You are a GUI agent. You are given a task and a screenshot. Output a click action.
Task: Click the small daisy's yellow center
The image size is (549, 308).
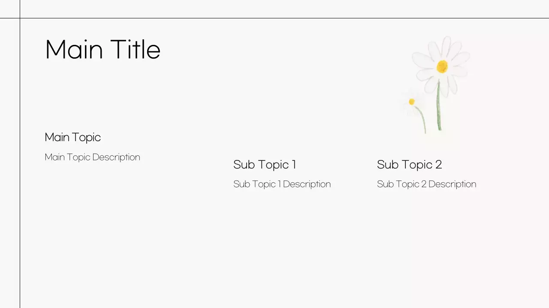click(x=412, y=102)
